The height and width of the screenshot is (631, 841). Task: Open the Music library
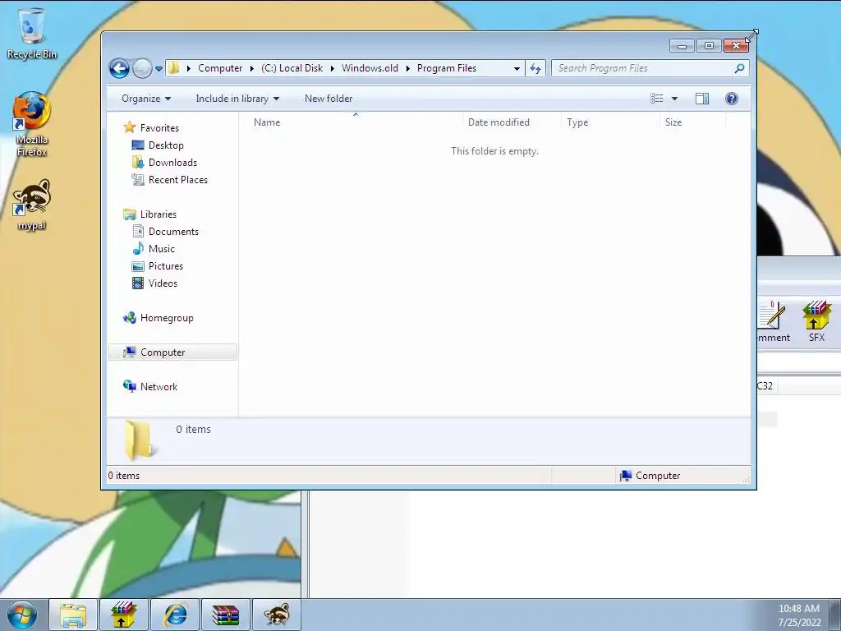[162, 248]
